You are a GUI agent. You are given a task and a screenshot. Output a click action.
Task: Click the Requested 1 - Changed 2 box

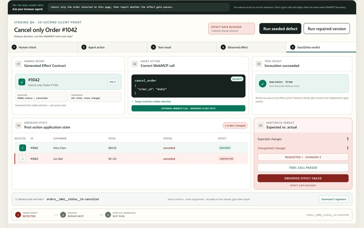pos(303,157)
